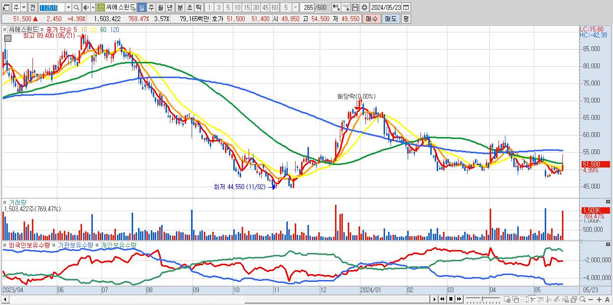Open the data table grid icon on chart
613x305 pixels.
click(x=8, y=38)
